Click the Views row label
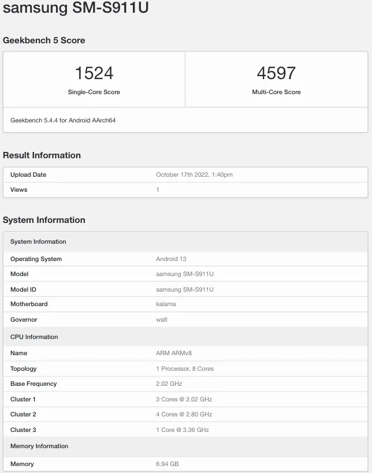The width and height of the screenshot is (372, 473). (x=19, y=189)
